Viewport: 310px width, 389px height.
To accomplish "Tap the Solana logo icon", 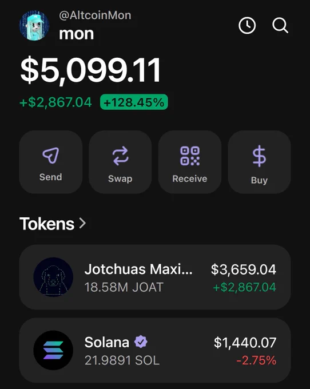I will click(x=53, y=350).
